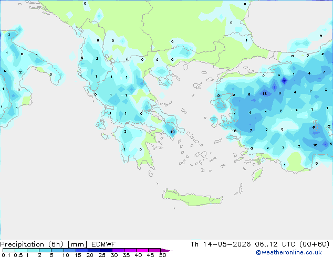The width and height of the screenshot is (333, 257).
Task: Select the legend tick label 40
Action: point(138,255)
